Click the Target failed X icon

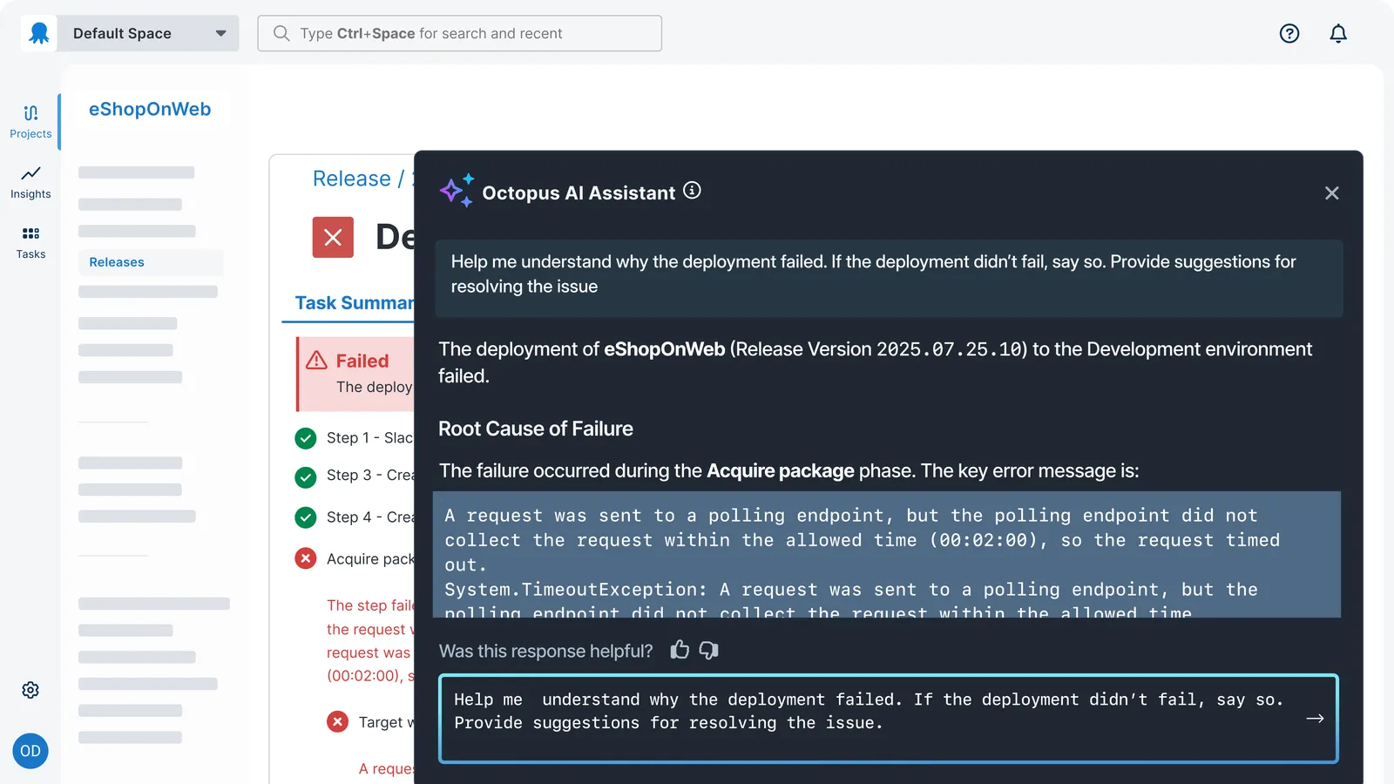click(x=337, y=721)
